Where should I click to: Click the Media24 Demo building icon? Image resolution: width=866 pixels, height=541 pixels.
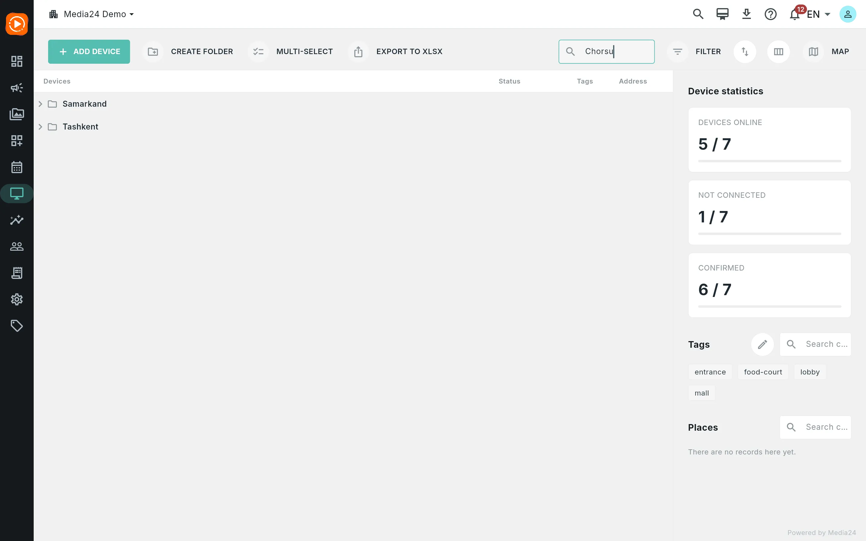tap(54, 14)
